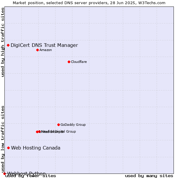Click the 'Web Hosting Canada' label

click(36, 148)
